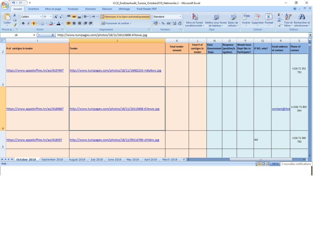
Task: Align text to top
Action: [x=69, y=17]
